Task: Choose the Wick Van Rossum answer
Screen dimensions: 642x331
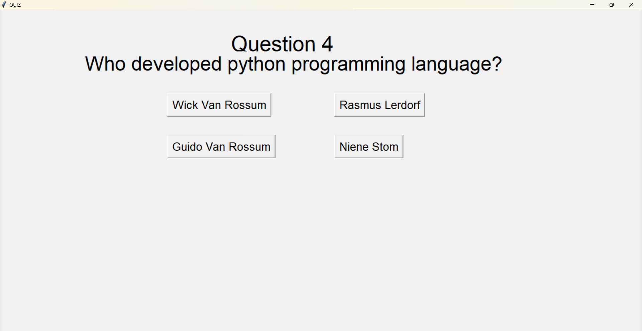Action: (219, 105)
